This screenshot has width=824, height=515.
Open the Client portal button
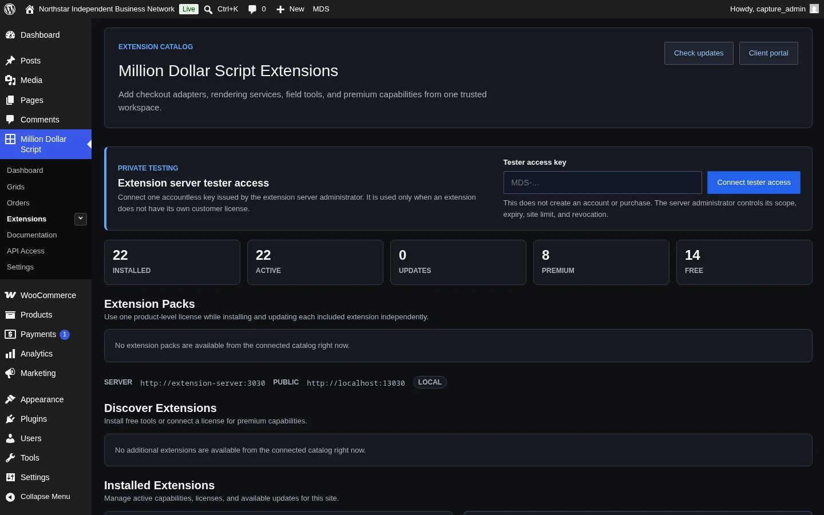(768, 53)
